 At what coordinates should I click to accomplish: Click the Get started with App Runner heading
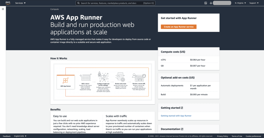(x=178, y=18)
